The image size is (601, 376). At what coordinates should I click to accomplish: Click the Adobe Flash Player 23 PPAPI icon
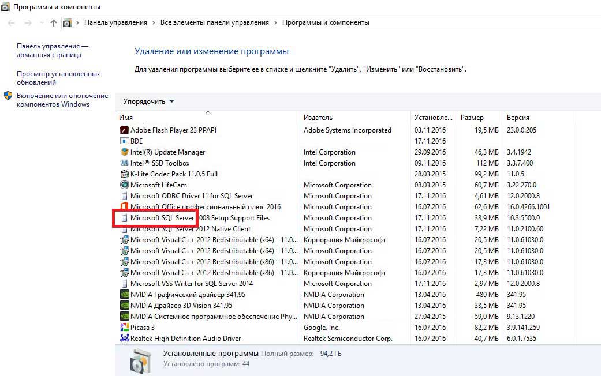pos(124,130)
